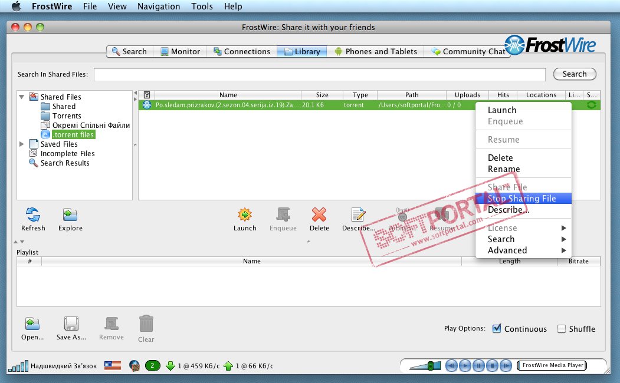Choose Describe... in the context menu

pyautogui.click(x=523, y=210)
